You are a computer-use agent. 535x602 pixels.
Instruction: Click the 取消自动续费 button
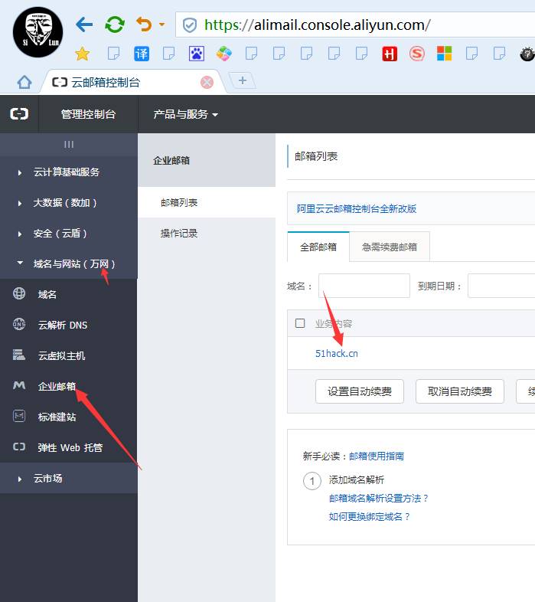pos(460,391)
